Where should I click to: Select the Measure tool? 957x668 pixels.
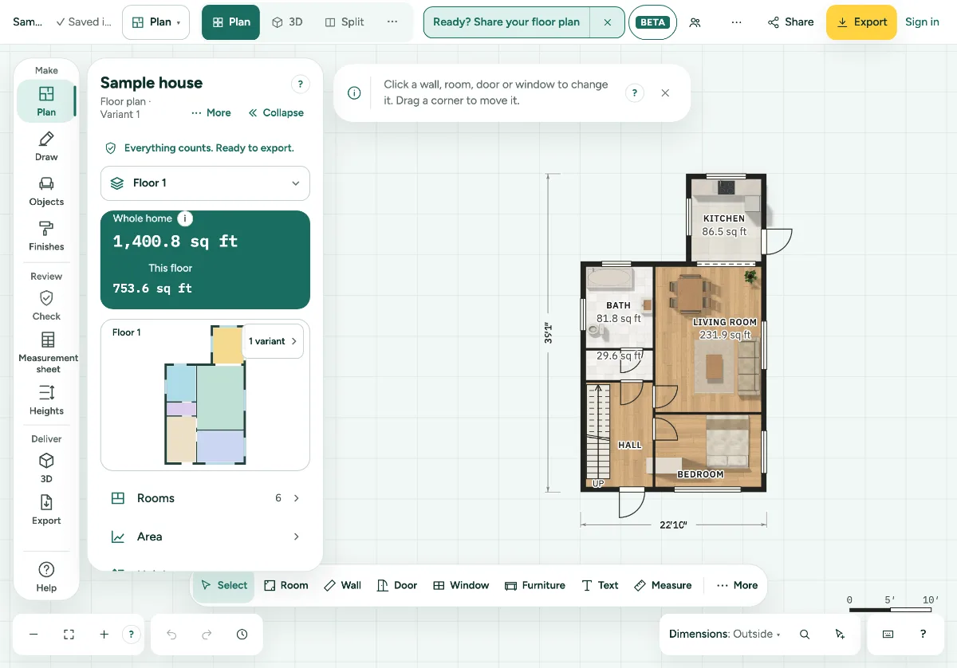[x=663, y=585]
